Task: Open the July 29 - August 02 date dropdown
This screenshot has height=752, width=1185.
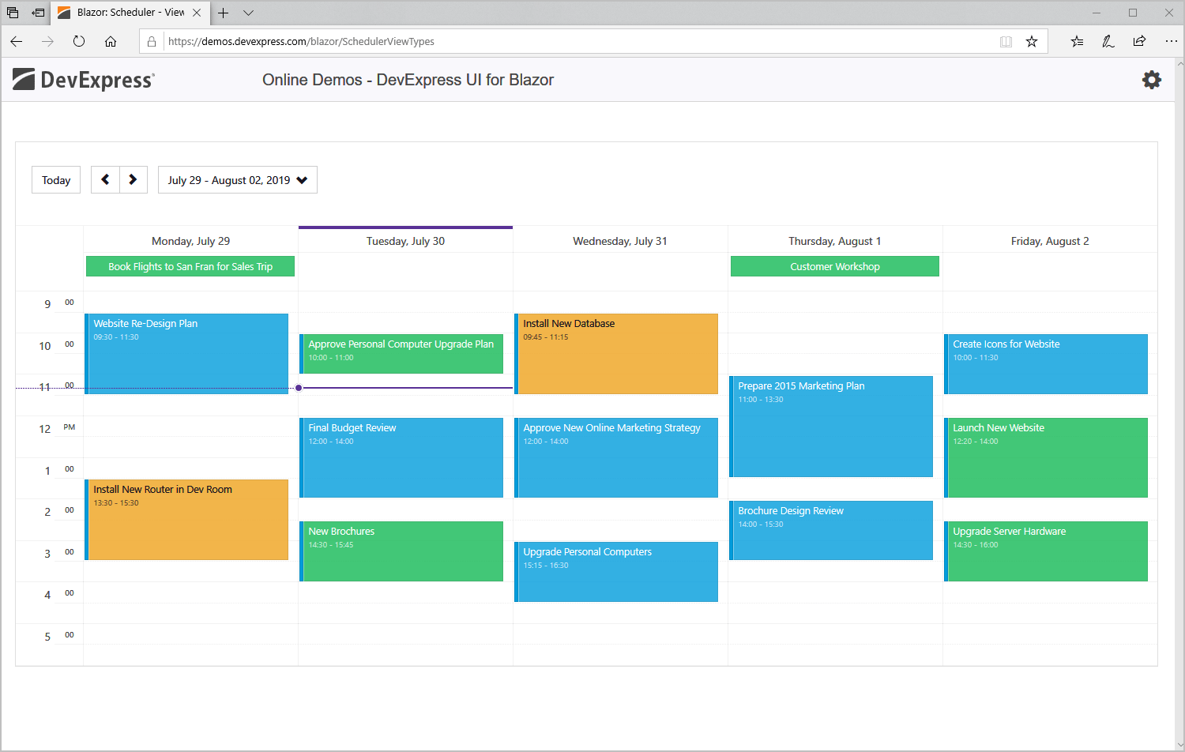Action: pos(237,179)
